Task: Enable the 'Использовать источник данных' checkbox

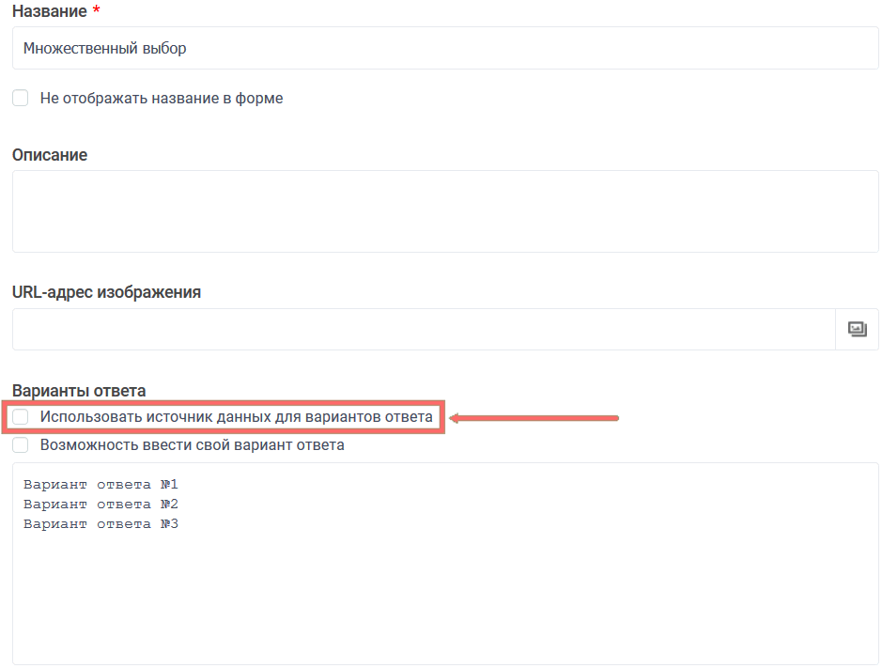Action: pyautogui.click(x=21, y=416)
